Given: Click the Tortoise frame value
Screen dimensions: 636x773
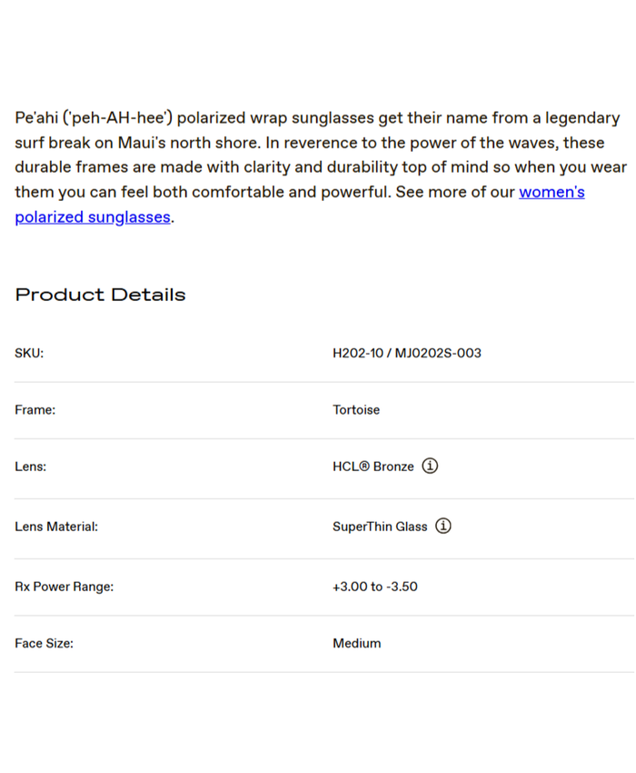Looking at the screenshot, I should pyautogui.click(x=356, y=410).
